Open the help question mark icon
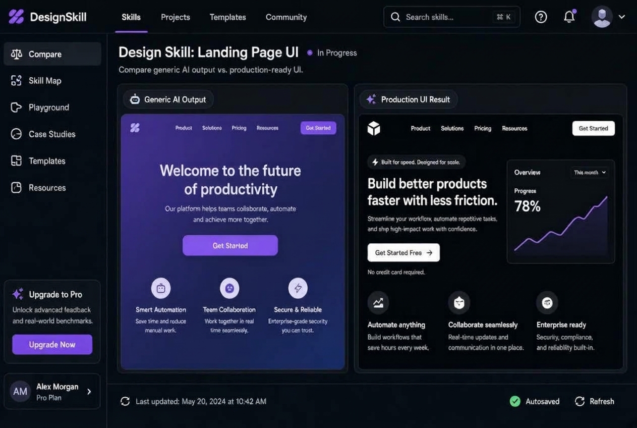Viewport: 637px width, 428px height. point(541,17)
